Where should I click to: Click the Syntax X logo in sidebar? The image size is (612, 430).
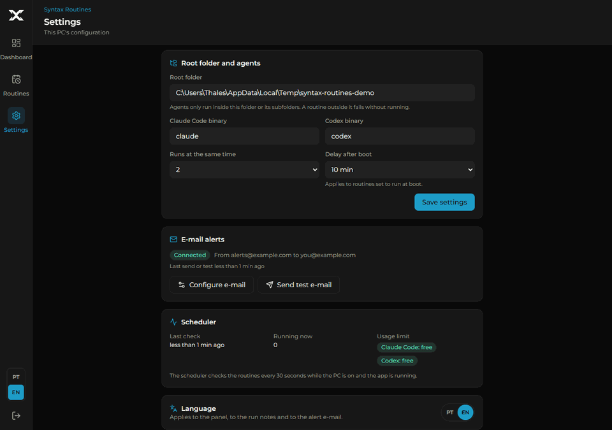(x=16, y=15)
